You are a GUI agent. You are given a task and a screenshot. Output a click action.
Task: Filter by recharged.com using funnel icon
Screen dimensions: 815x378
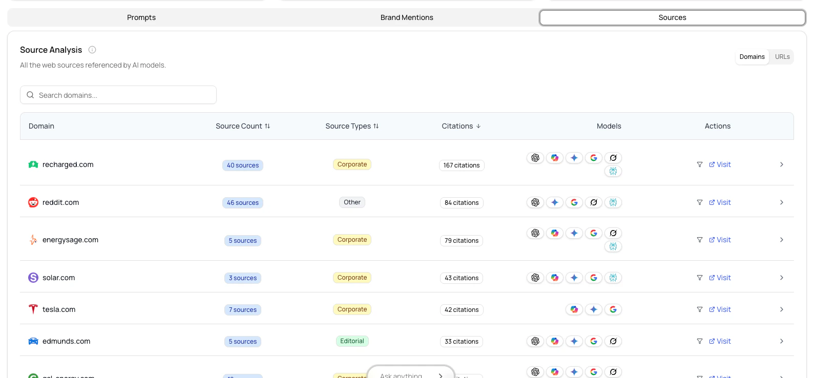coord(700,164)
